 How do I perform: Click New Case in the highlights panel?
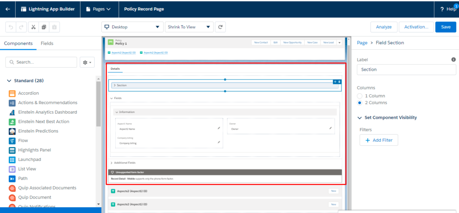pyautogui.click(x=312, y=43)
